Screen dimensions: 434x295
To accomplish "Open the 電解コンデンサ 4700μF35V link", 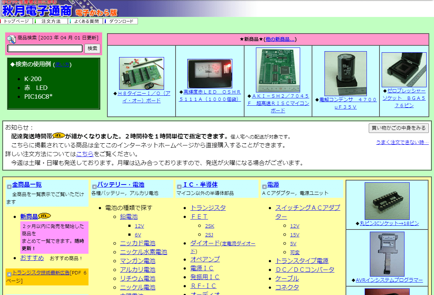I will (348, 103).
